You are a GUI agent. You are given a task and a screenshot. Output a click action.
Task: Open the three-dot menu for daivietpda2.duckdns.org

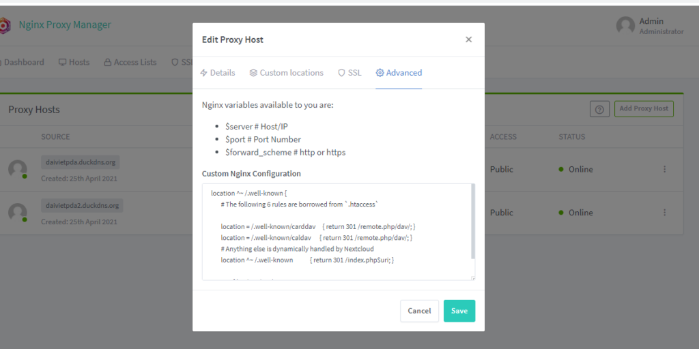665,212
